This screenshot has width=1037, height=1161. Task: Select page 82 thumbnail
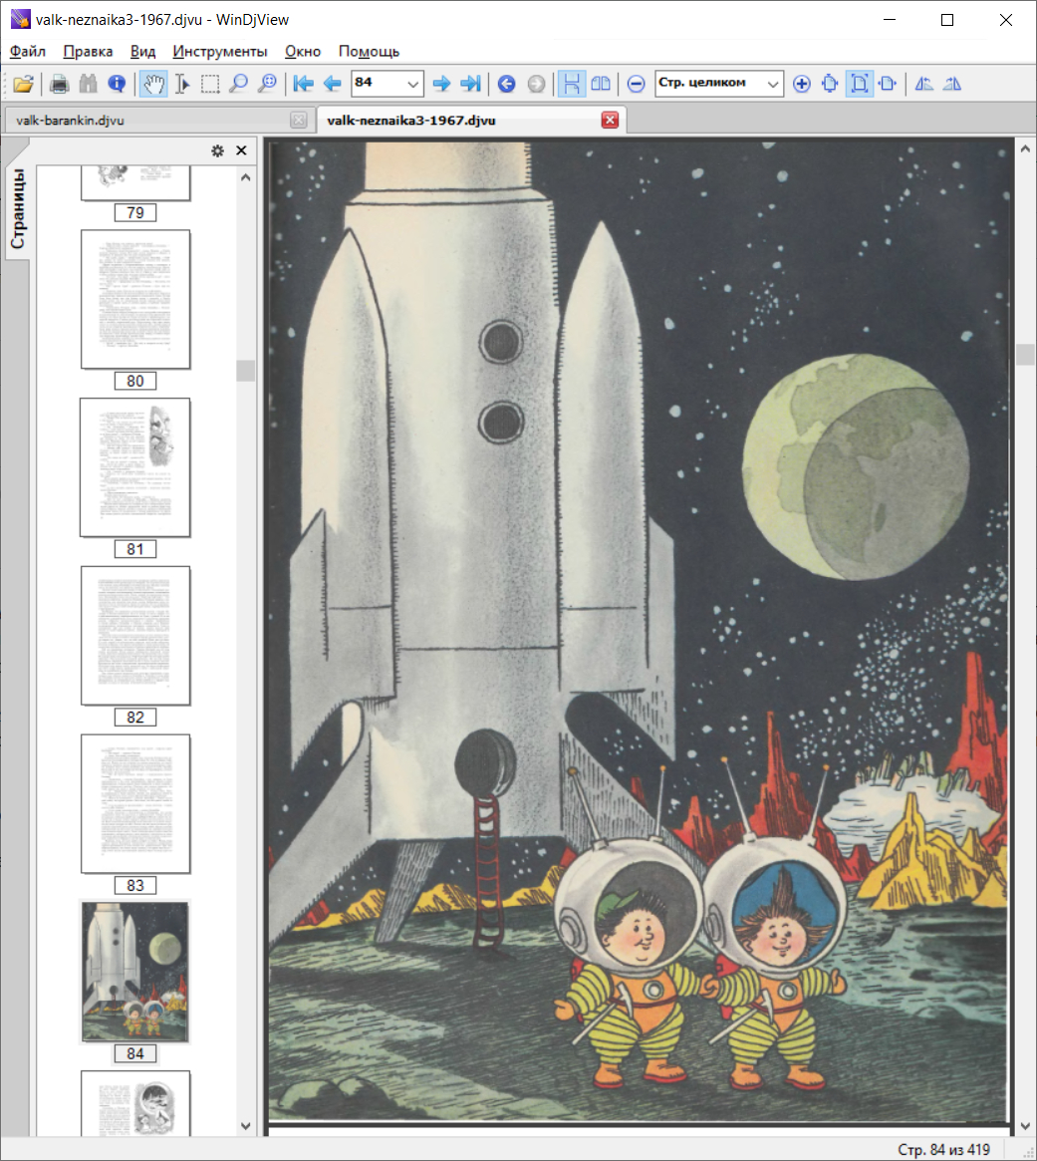[x=135, y=636]
